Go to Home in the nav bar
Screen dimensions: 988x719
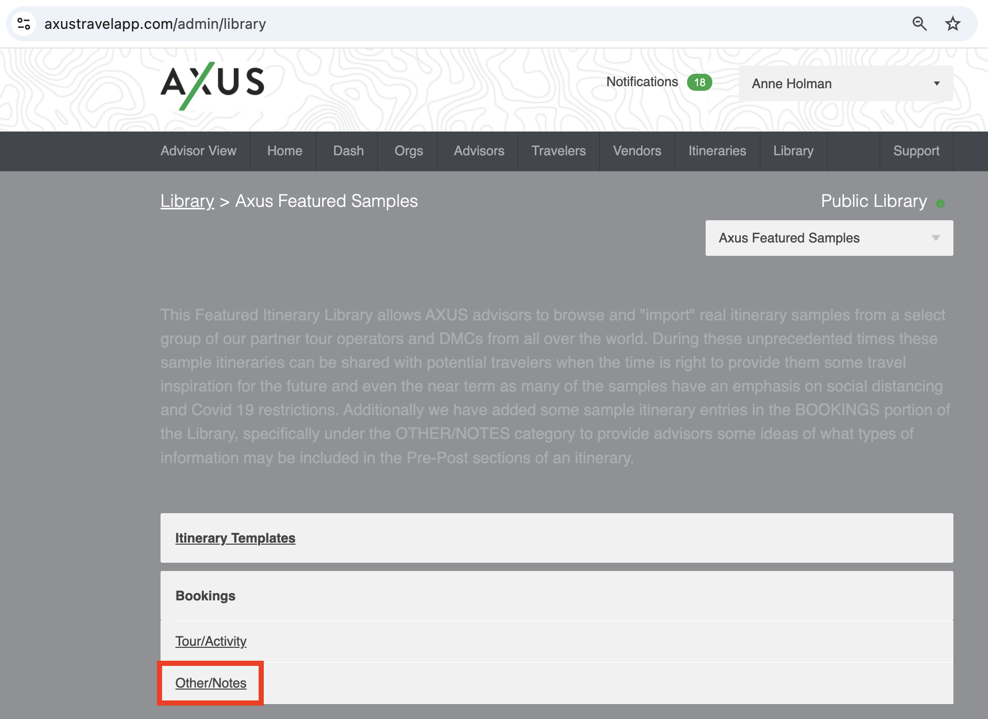(284, 151)
